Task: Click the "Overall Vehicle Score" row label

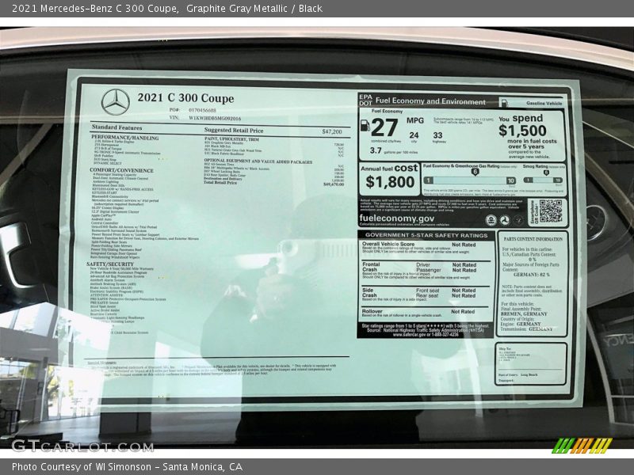Action: pyautogui.click(x=388, y=244)
